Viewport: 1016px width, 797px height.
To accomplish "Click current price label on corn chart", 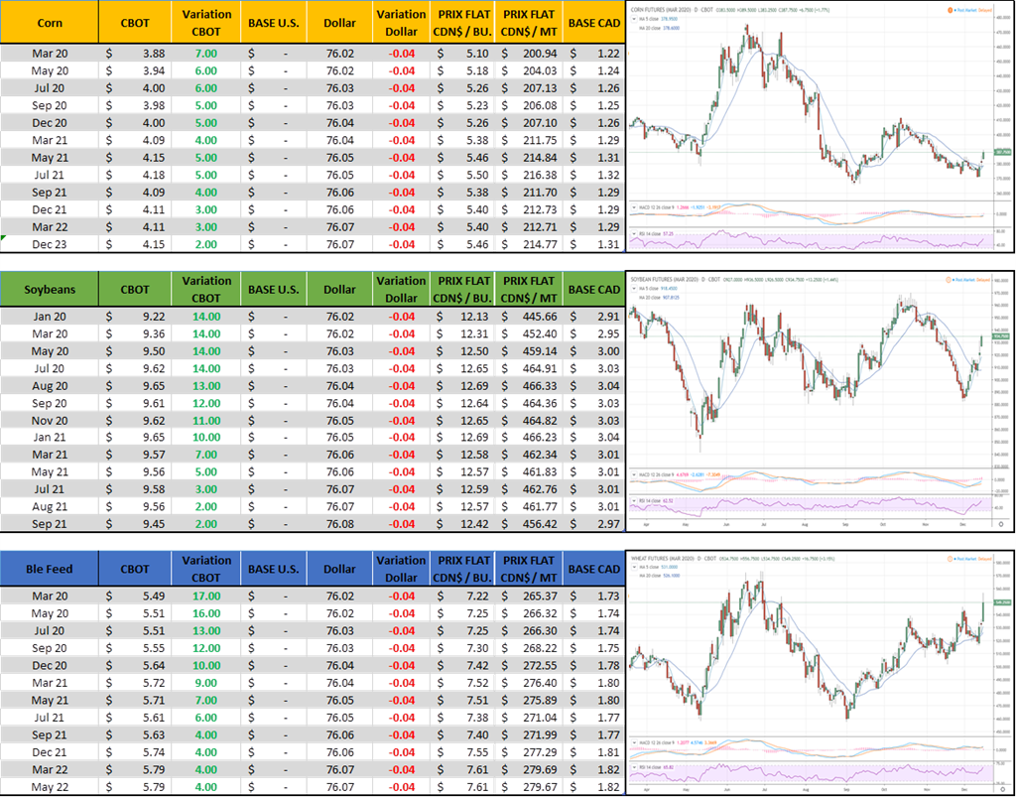I will click(x=1001, y=153).
